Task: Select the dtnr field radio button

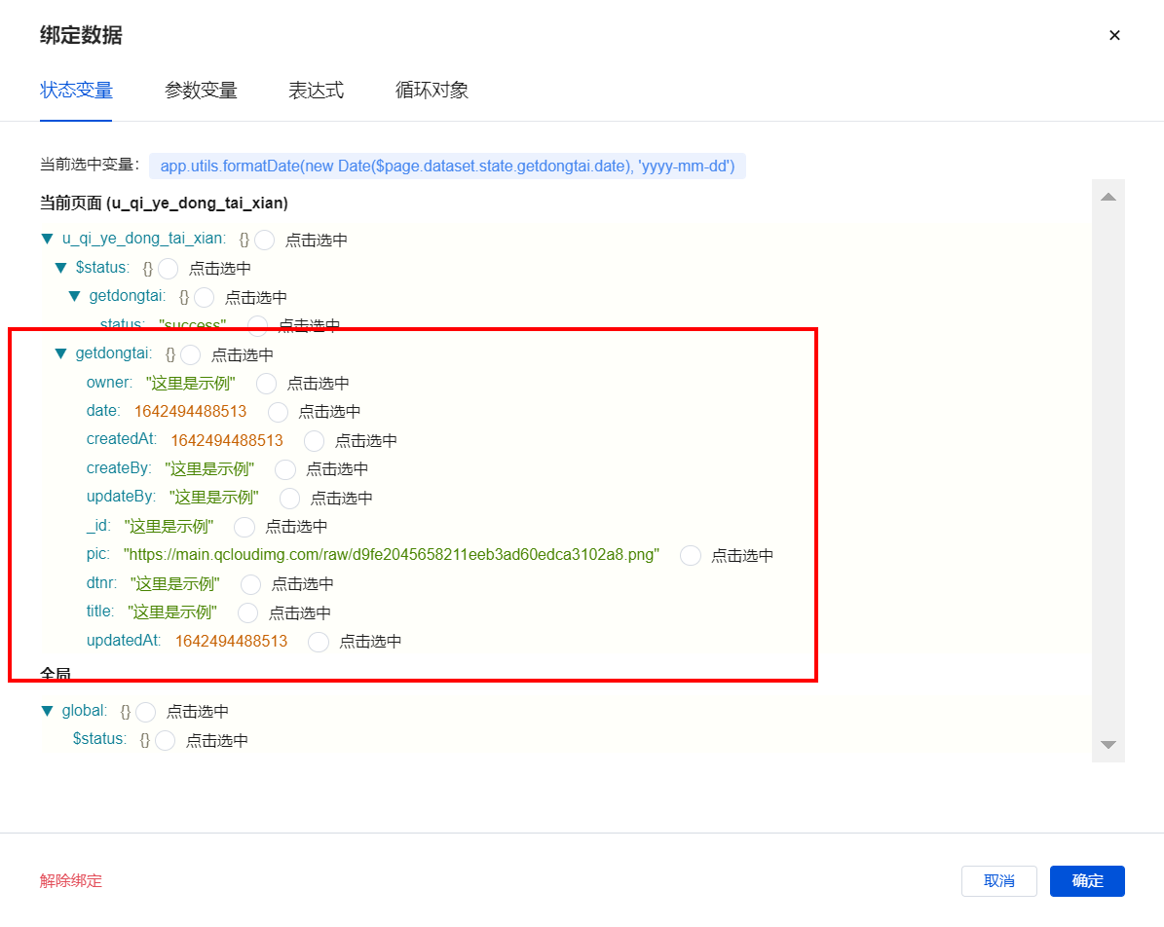Action: coord(250,584)
